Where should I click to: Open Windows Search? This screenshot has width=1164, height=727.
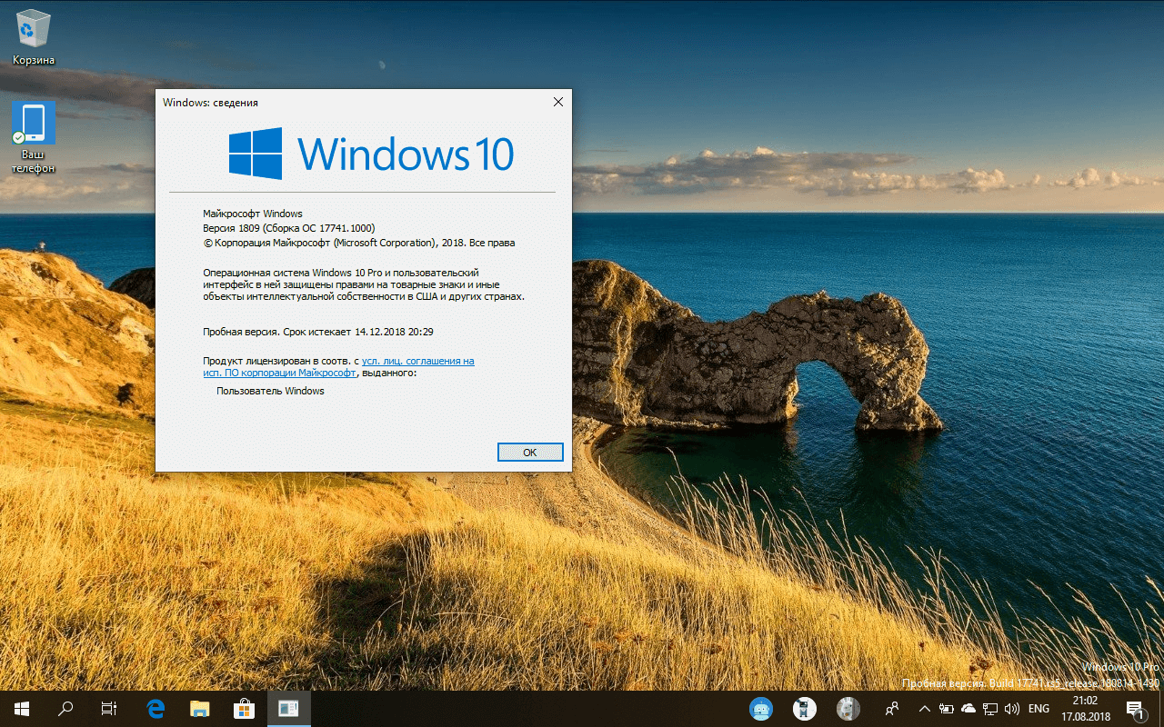point(64,708)
